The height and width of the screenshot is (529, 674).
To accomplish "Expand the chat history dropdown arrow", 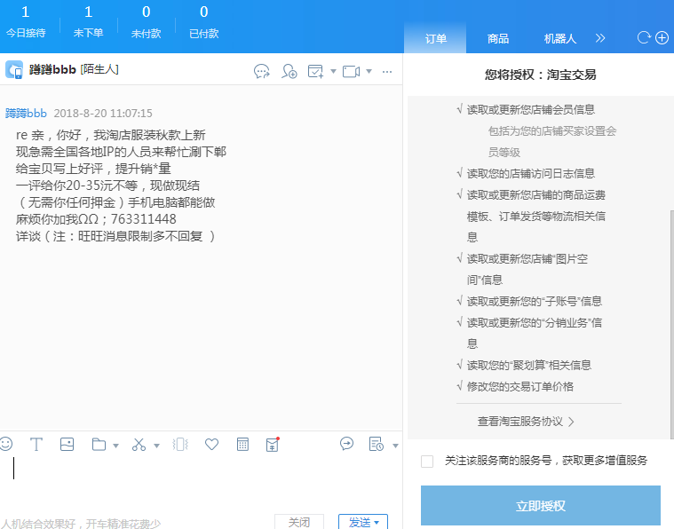I will coord(395,446).
